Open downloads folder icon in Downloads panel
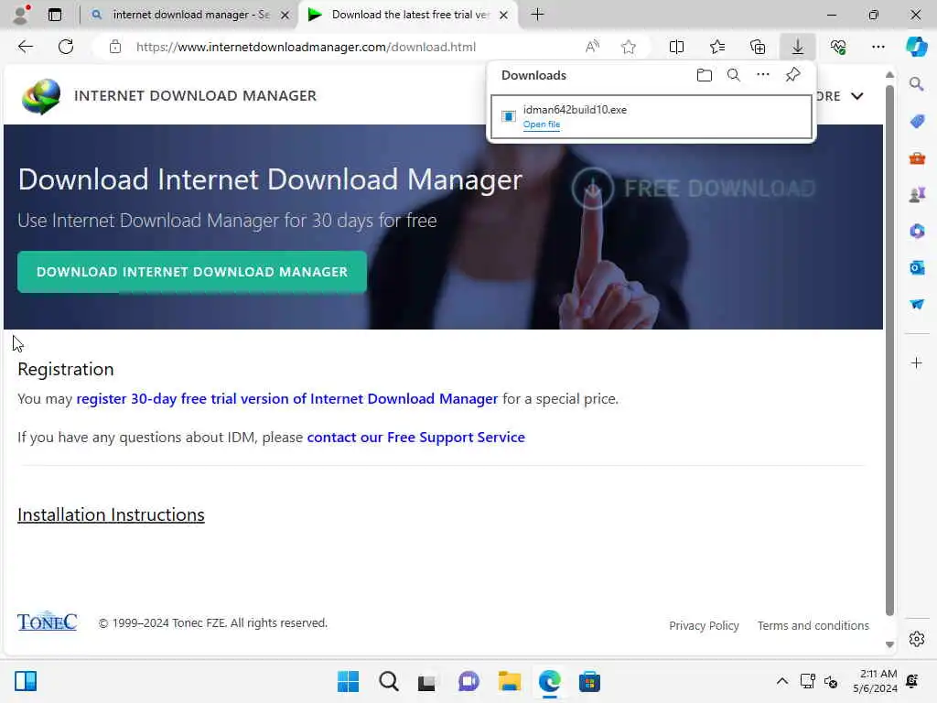This screenshot has height=703, width=937. [x=704, y=75]
